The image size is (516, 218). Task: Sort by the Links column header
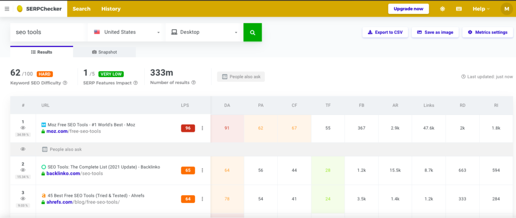click(x=429, y=106)
